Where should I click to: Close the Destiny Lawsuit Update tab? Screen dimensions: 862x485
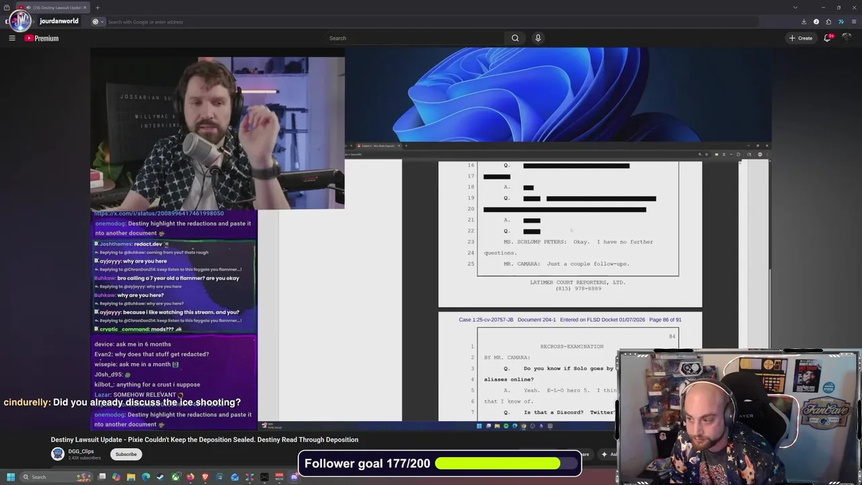[85, 7]
